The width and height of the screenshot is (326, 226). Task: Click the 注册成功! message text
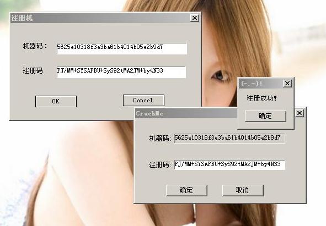click(262, 98)
